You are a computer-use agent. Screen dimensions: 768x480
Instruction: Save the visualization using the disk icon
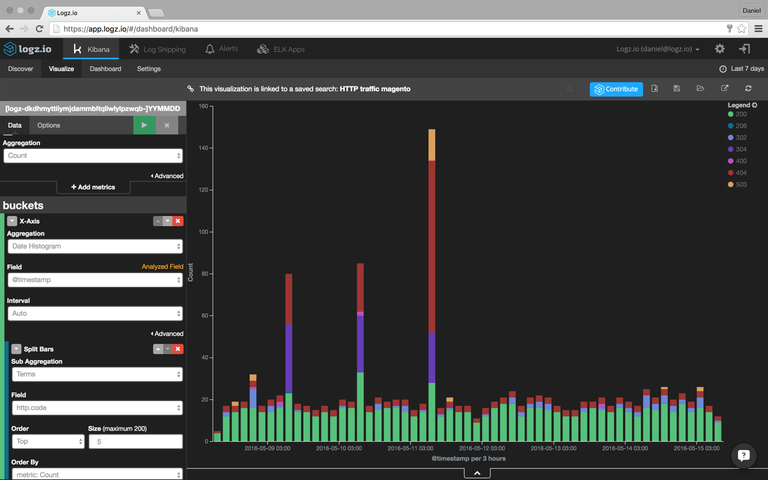click(677, 88)
